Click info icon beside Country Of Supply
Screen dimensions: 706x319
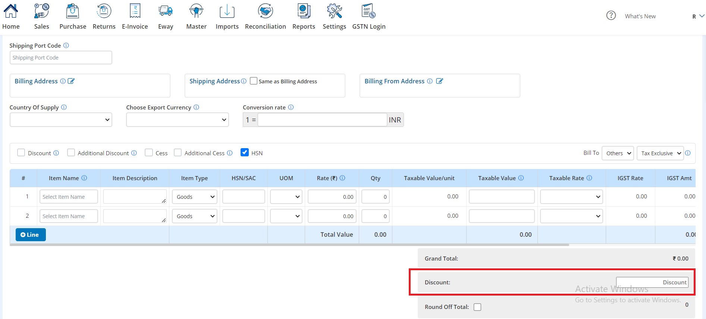pyautogui.click(x=64, y=107)
